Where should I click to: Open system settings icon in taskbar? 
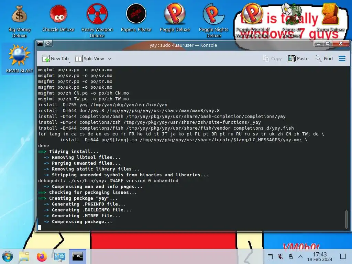coord(60,256)
